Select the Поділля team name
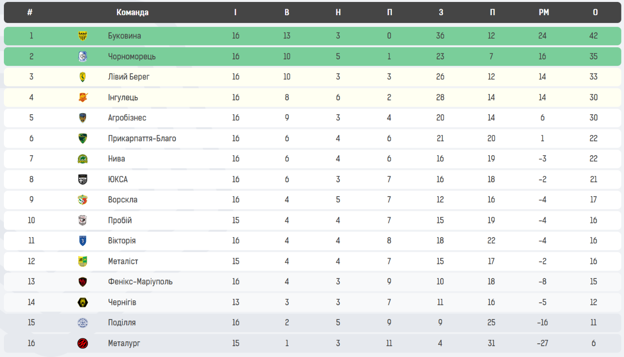 pos(122,323)
